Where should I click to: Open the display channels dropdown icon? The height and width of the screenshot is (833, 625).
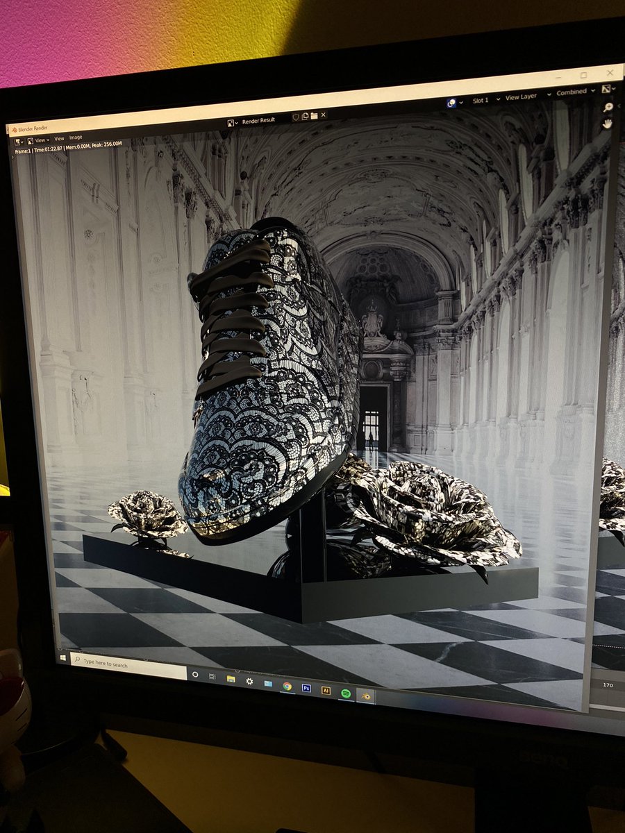tap(608, 89)
